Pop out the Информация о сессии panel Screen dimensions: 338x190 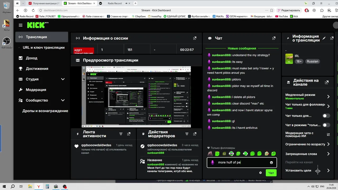[x=195, y=38]
